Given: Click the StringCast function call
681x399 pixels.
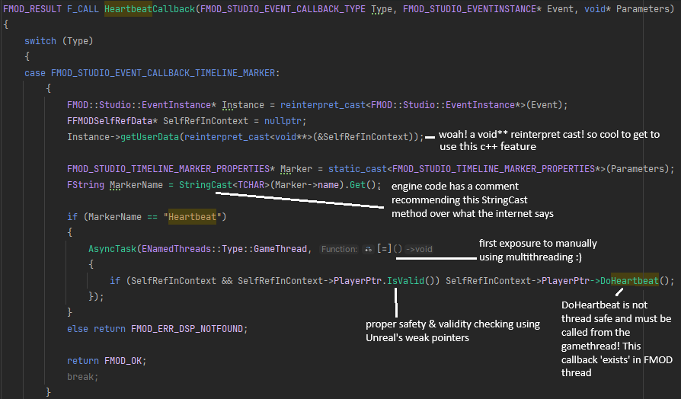Looking at the screenshot, I should click(206, 185).
